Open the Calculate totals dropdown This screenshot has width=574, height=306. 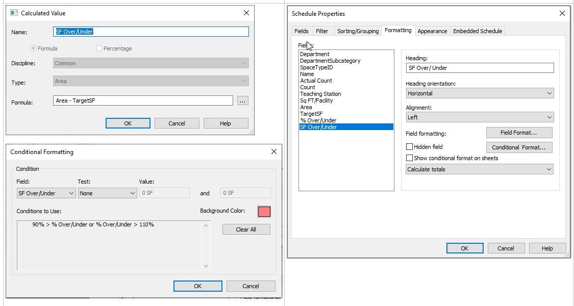coord(480,169)
